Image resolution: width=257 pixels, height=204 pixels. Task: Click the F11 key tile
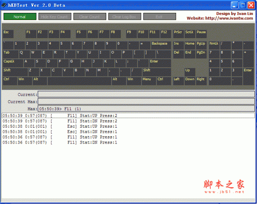154,34
